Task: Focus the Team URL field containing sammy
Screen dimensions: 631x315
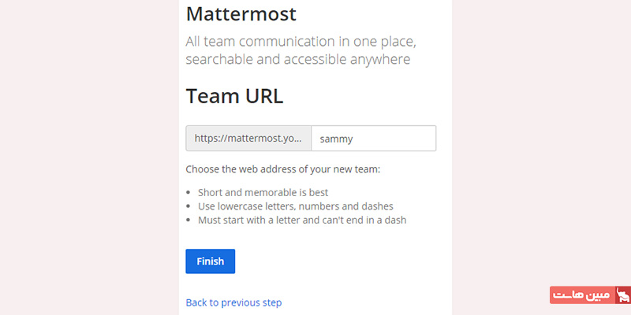Action: pos(374,139)
